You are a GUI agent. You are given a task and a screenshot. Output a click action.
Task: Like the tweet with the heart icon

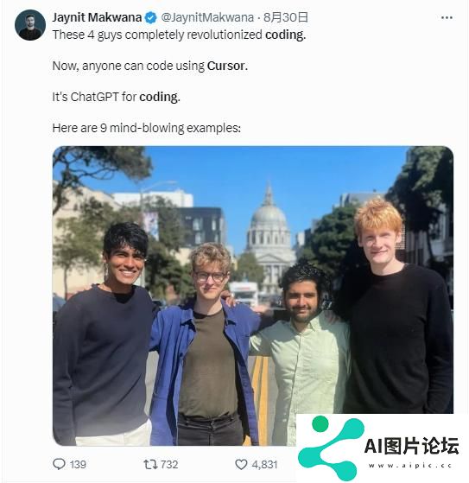coord(241,464)
